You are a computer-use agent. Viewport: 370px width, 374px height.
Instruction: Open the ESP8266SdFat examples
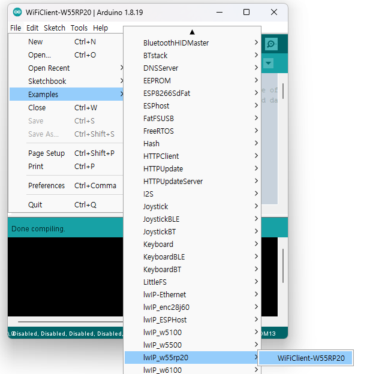pyautogui.click(x=192, y=93)
